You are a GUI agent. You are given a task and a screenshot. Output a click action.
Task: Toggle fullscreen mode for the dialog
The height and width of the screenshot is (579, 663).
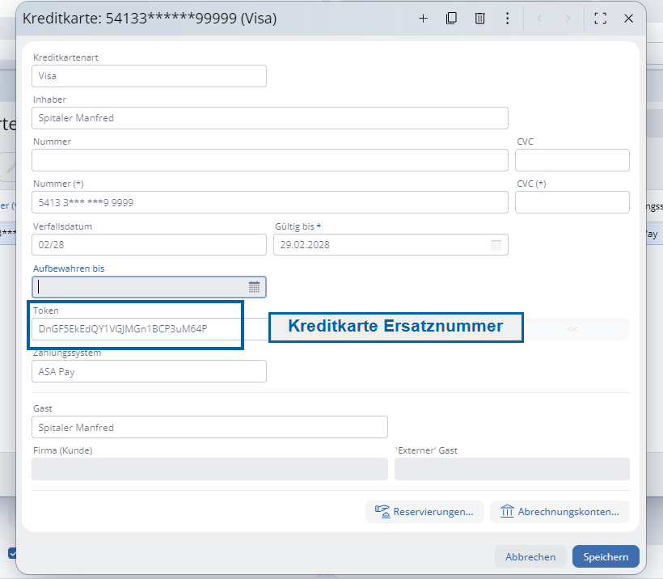coord(600,19)
